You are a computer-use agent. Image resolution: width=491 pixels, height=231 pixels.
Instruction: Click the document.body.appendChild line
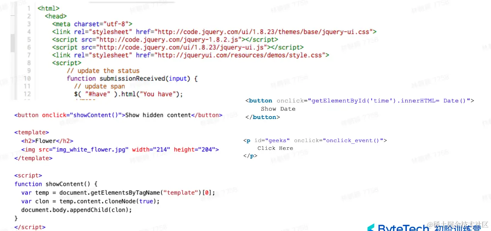[76, 209]
